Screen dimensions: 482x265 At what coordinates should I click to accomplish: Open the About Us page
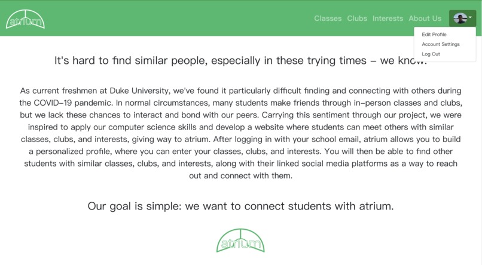[425, 19]
